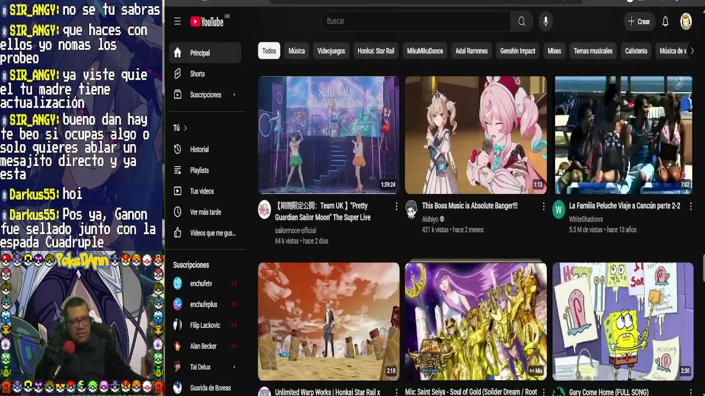Open This Boss Music thumbnail
Screen dimensions: 705x396
[476, 135]
